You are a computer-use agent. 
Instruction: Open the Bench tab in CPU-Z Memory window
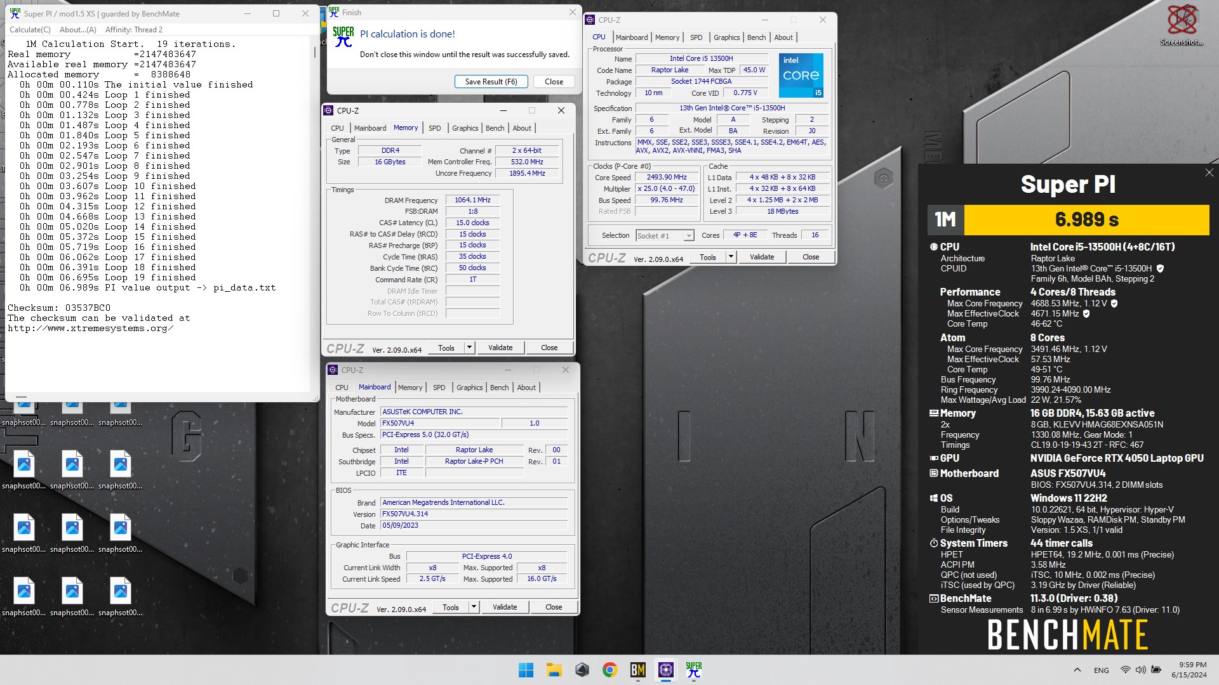click(x=495, y=128)
